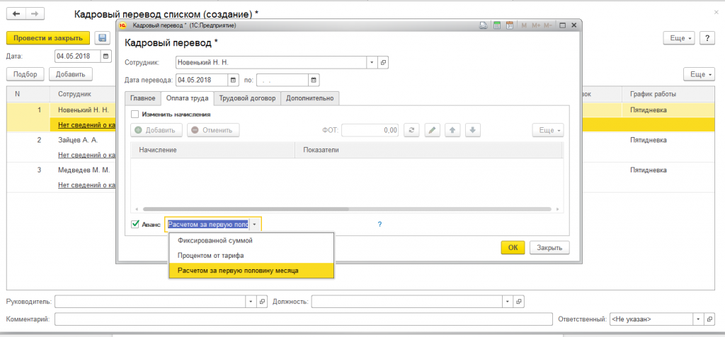Click the refresh ФОТ icon button
The image size is (725, 337).
(x=411, y=130)
